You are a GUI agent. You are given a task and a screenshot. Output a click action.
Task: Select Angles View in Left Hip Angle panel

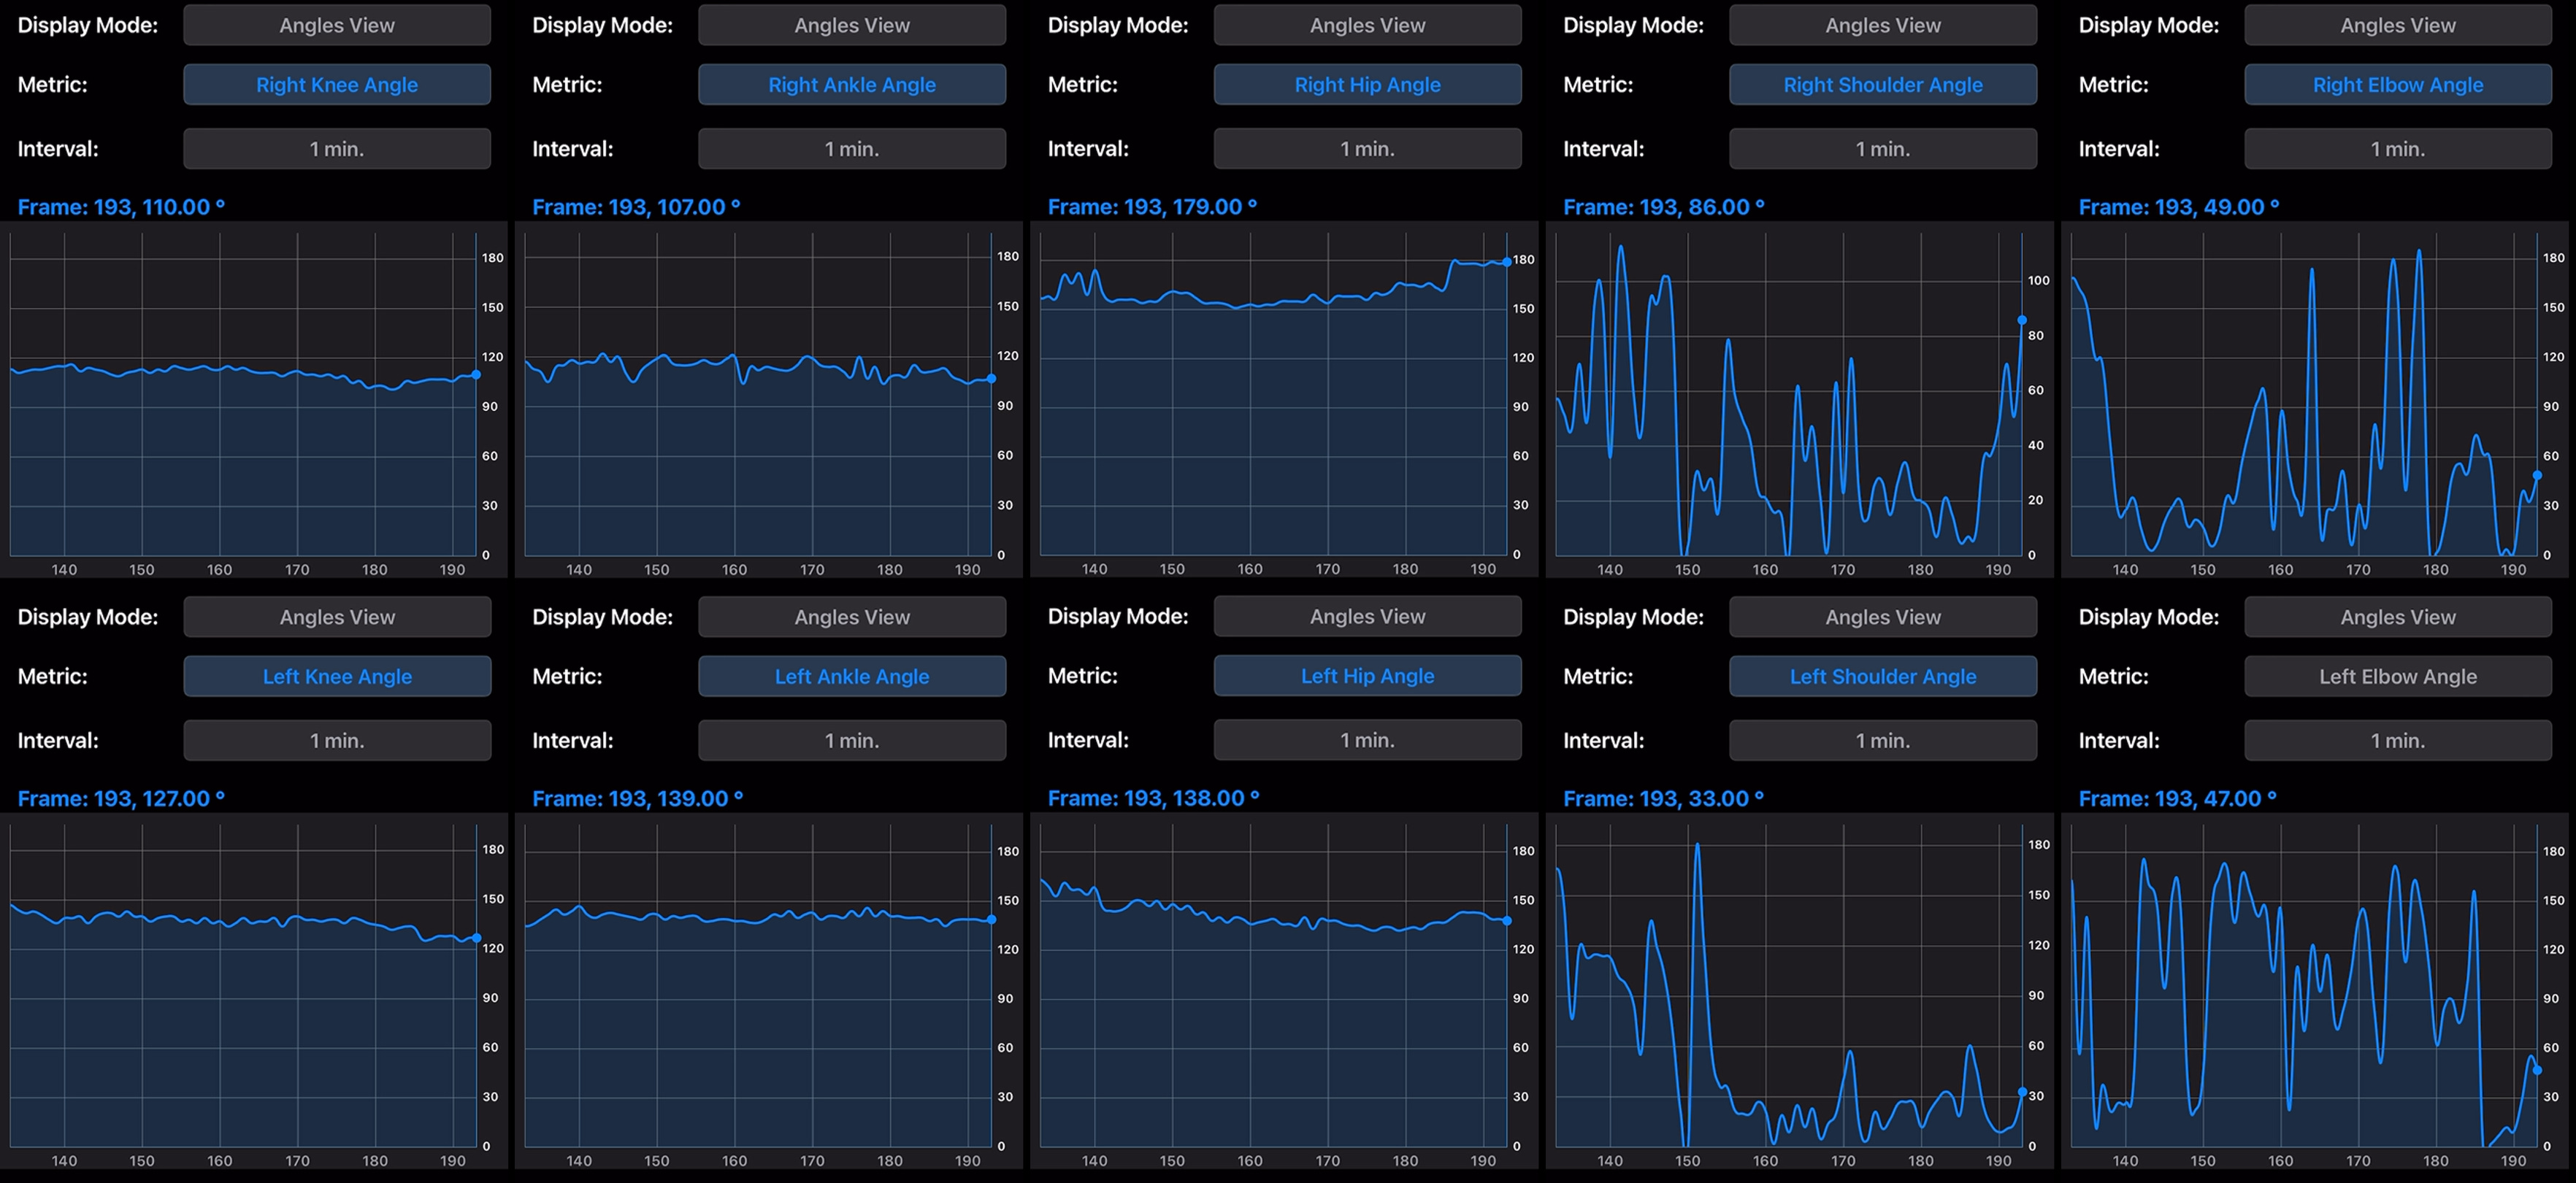coord(1368,617)
